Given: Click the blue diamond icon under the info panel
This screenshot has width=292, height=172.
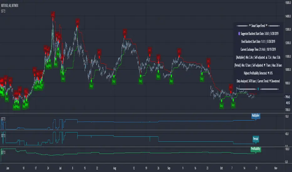Looking at the screenshot, I should tap(258, 89).
